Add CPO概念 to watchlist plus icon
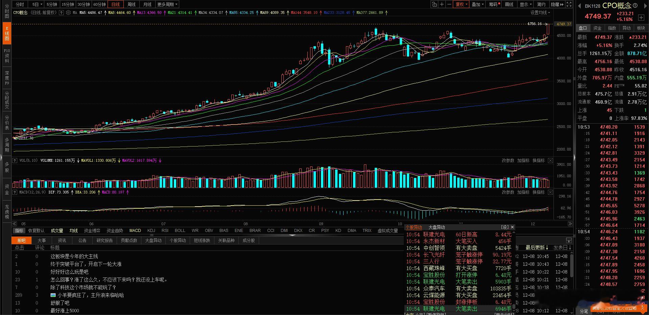Viewport: 649px width, 315px height. point(641,17)
